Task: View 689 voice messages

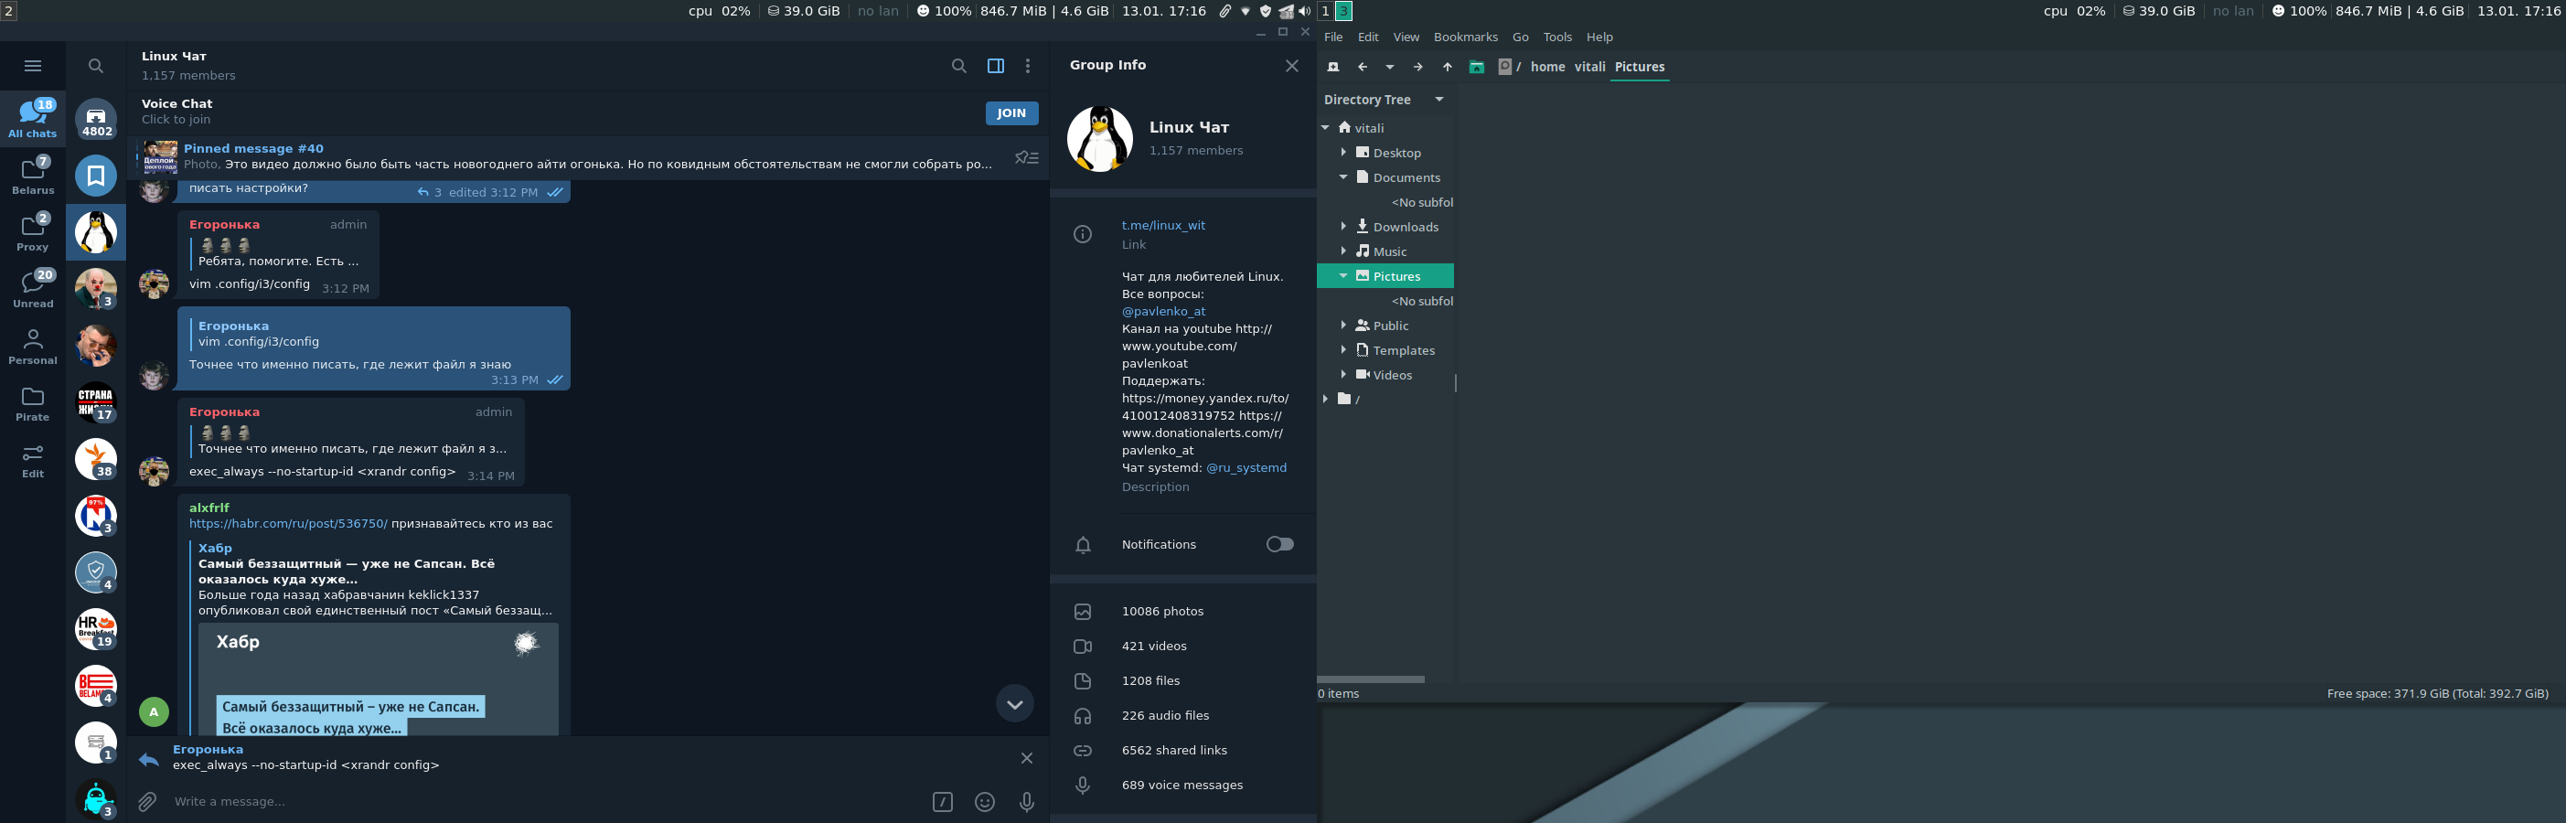Action: tap(1183, 786)
